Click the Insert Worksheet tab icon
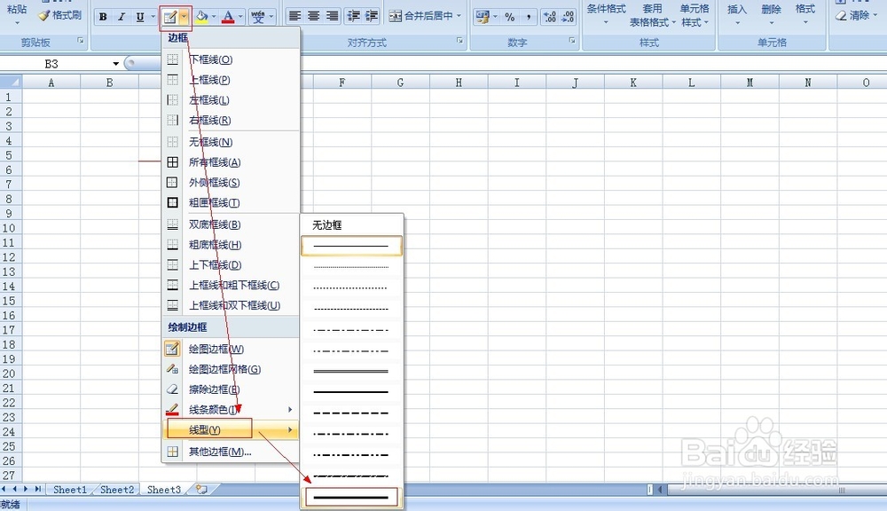 (x=201, y=490)
